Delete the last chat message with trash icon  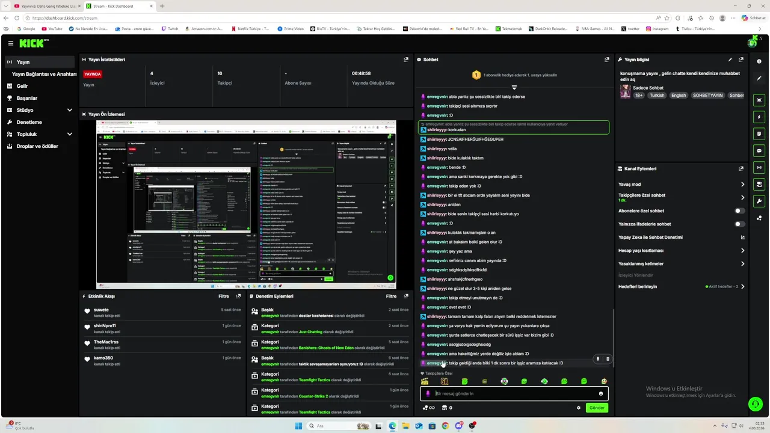(607, 359)
